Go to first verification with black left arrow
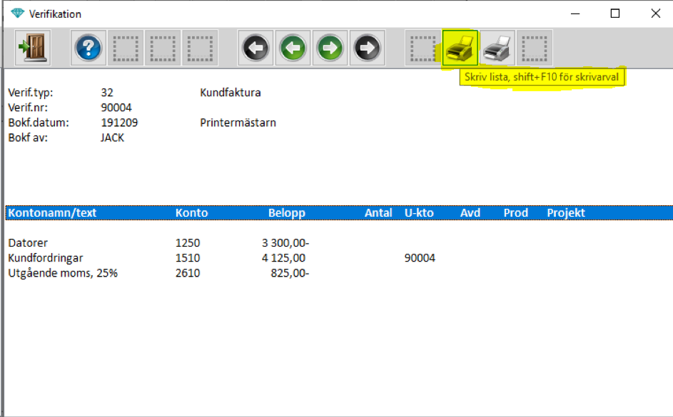Viewport: 673px width, 417px height. (255, 48)
